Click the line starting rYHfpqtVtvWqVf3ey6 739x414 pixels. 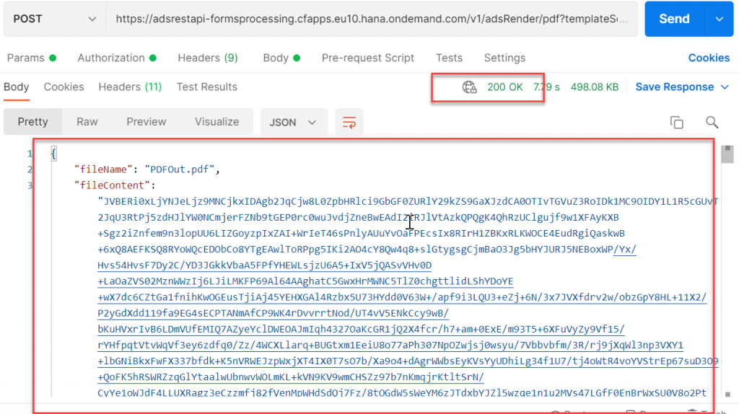click(x=390, y=345)
